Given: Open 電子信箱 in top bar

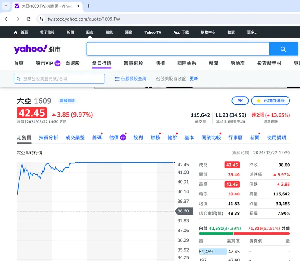Looking at the screenshot, I should [47, 32].
